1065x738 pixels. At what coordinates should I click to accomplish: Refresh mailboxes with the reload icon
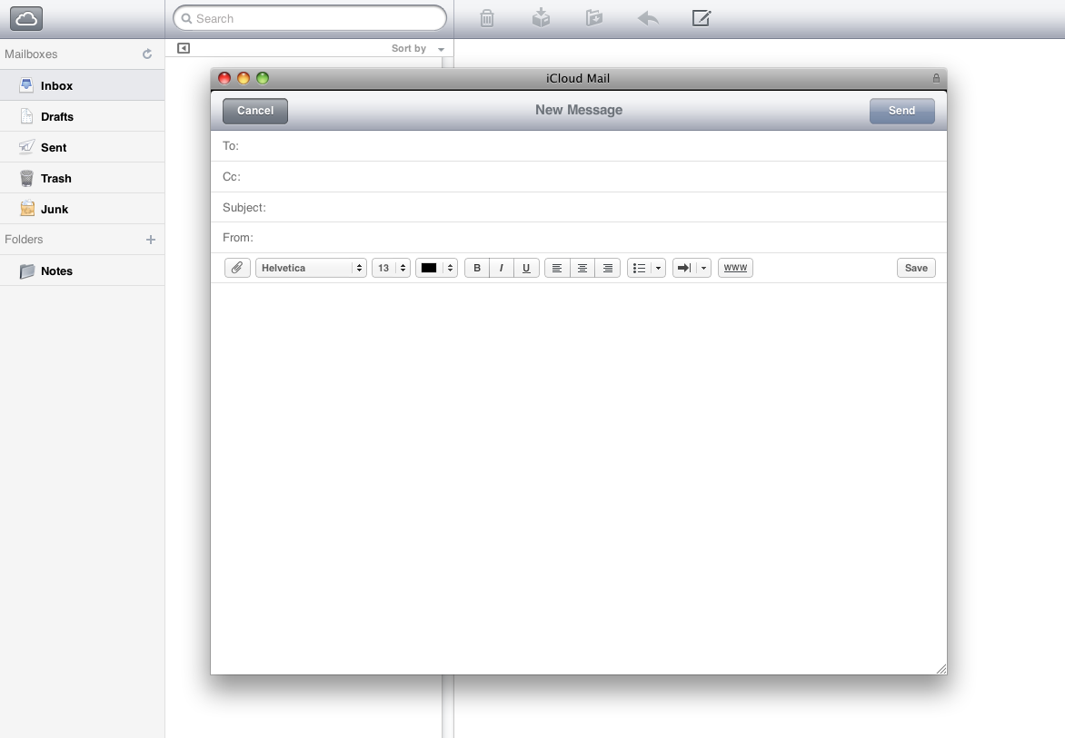[146, 54]
